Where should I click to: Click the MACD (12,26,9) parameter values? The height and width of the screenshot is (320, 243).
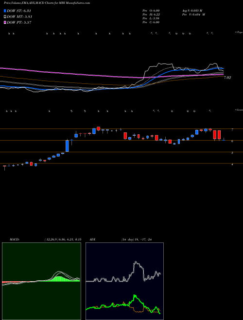63,240
